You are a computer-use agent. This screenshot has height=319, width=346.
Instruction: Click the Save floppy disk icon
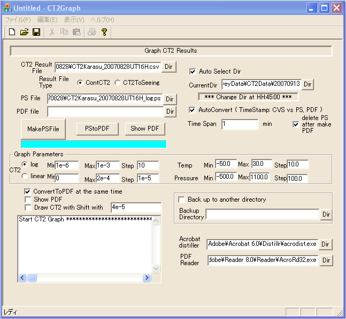(36, 32)
